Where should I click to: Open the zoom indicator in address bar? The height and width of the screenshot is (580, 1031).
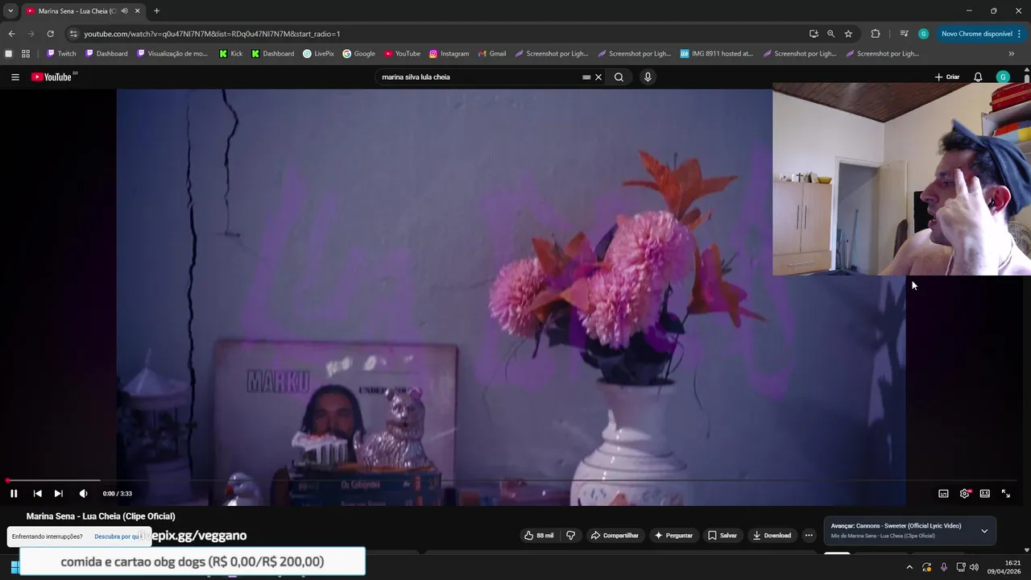click(830, 34)
